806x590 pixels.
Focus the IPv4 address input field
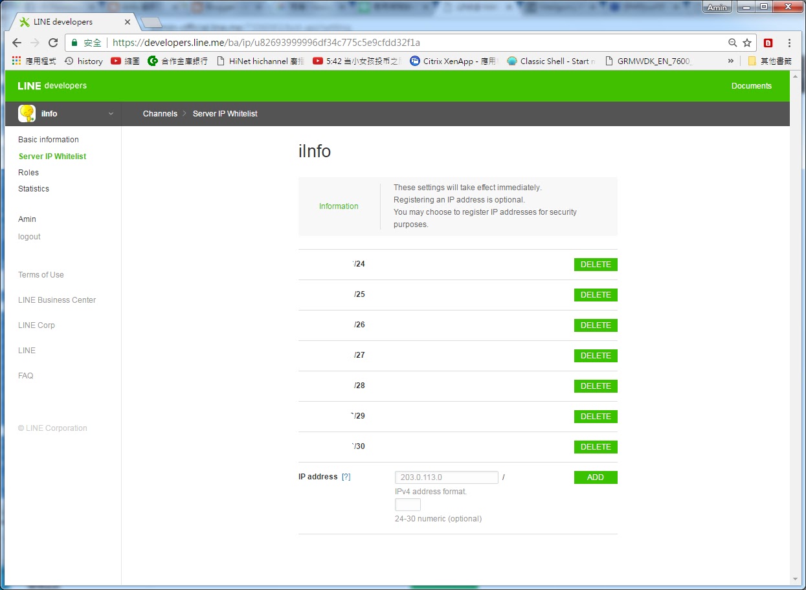(x=447, y=477)
